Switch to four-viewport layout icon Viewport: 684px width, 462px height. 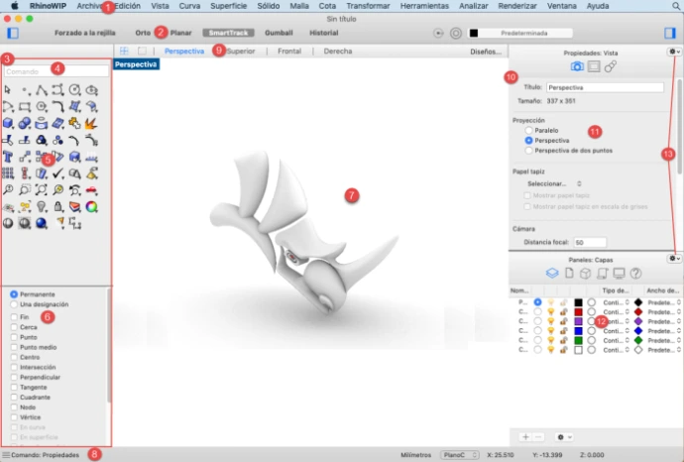(124, 51)
